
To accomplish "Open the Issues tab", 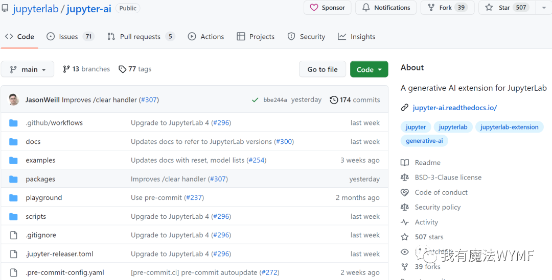I will 71,37.
